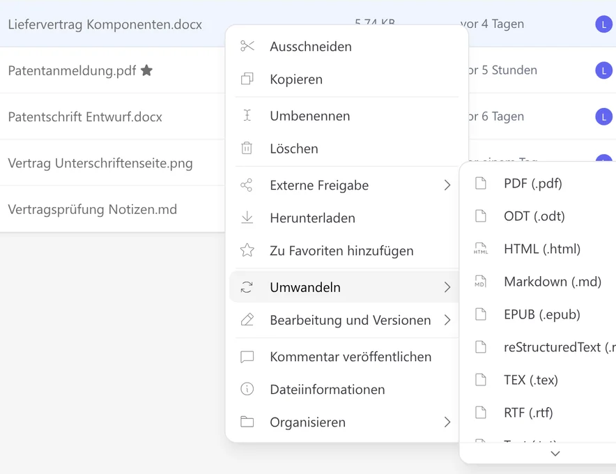The height and width of the screenshot is (474, 616).
Task: Click the pencil icon beside Bearbeitung und Versionen
Action: click(x=247, y=320)
